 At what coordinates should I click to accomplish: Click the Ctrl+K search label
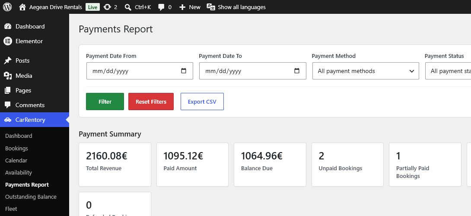(x=143, y=7)
